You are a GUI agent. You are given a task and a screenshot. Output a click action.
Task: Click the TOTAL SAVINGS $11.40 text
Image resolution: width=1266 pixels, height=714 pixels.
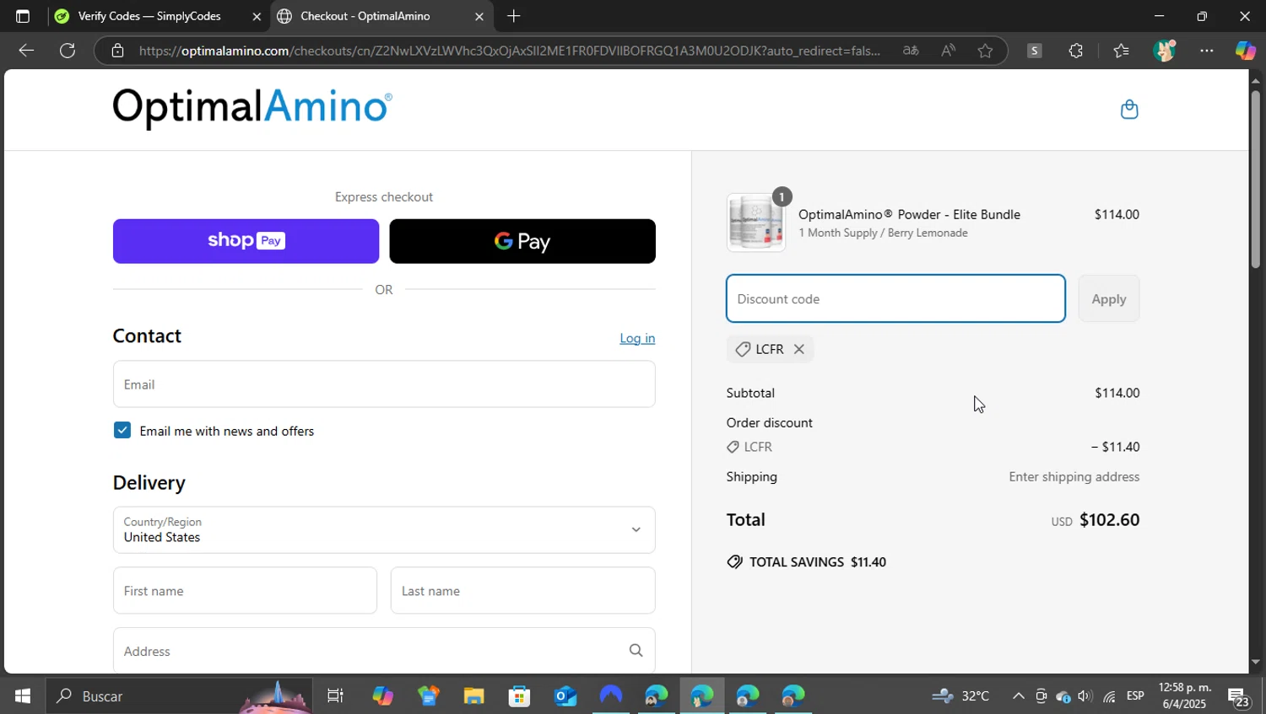tap(818, 562)
